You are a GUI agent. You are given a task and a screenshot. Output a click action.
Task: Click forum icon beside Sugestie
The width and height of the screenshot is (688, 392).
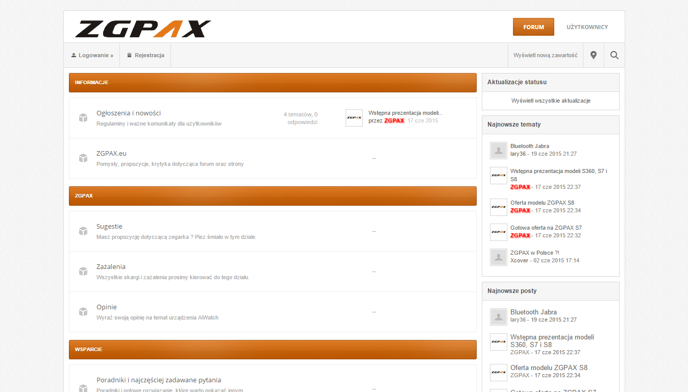point(83,231)
